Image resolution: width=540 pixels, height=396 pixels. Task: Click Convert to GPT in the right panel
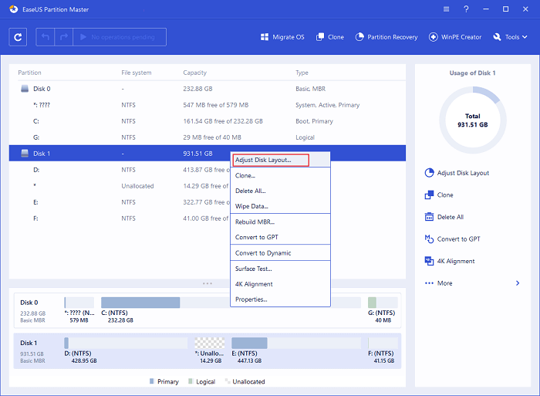458,239
